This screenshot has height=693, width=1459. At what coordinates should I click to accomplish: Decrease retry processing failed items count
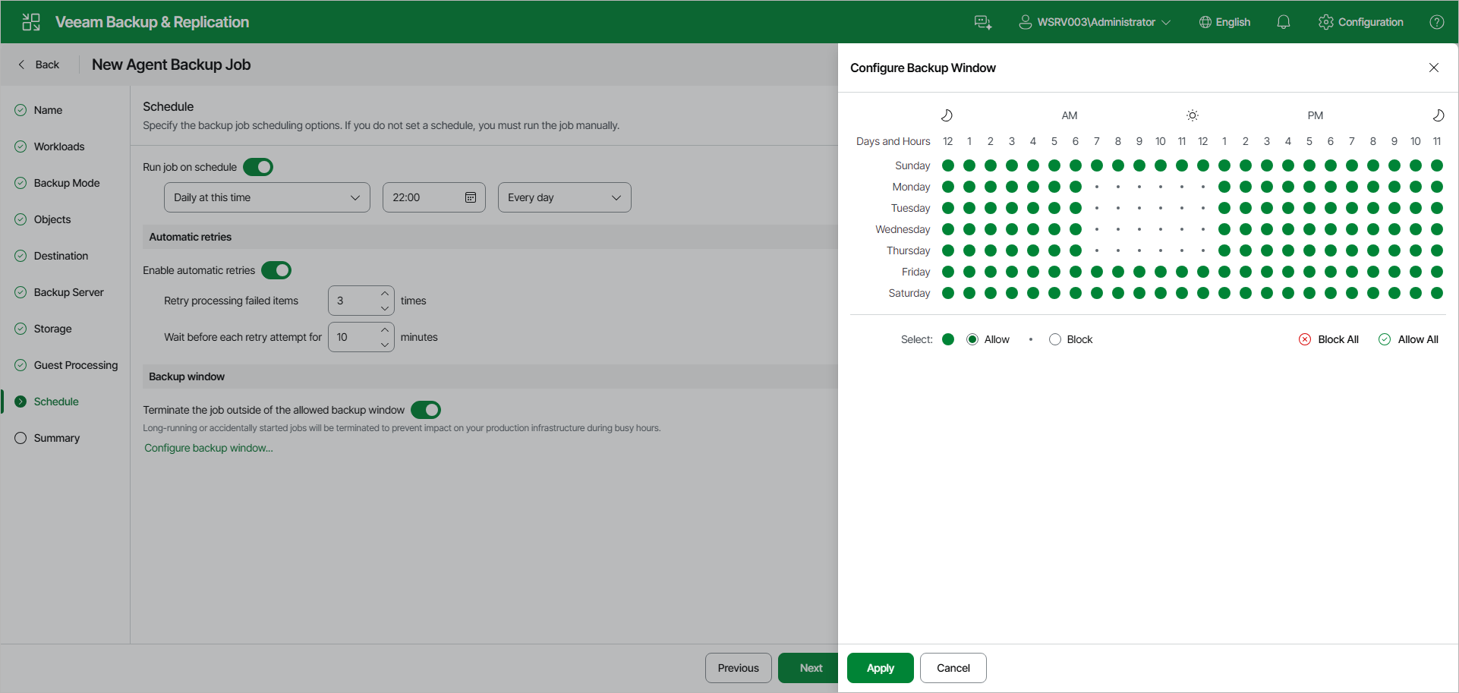385,308
